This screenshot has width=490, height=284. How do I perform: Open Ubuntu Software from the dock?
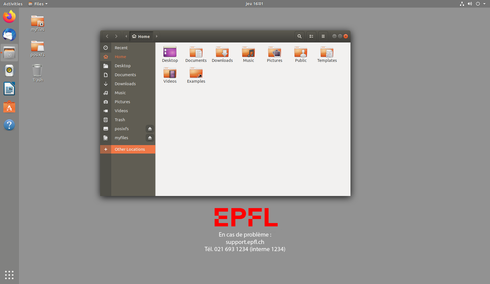click(9, 107)
